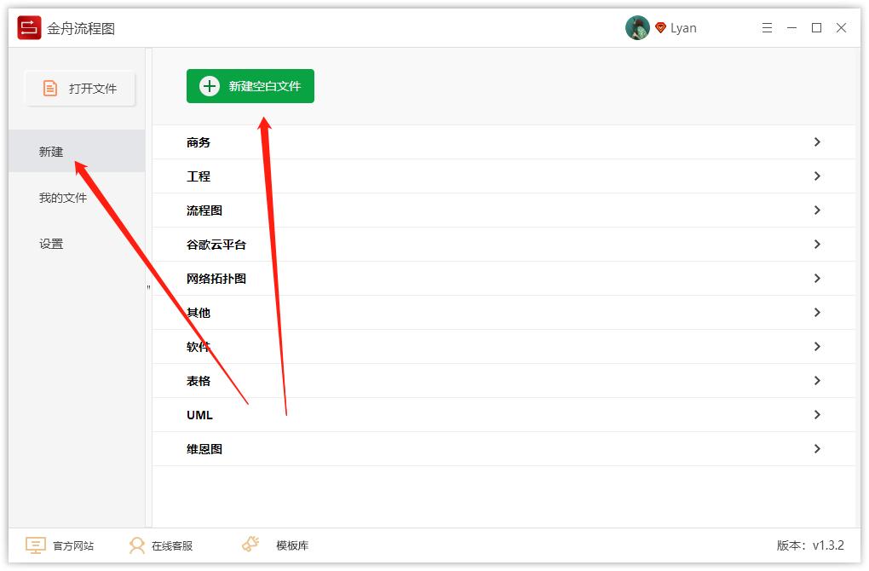Expand the 流程图 category chevron

tap(817, 210)
